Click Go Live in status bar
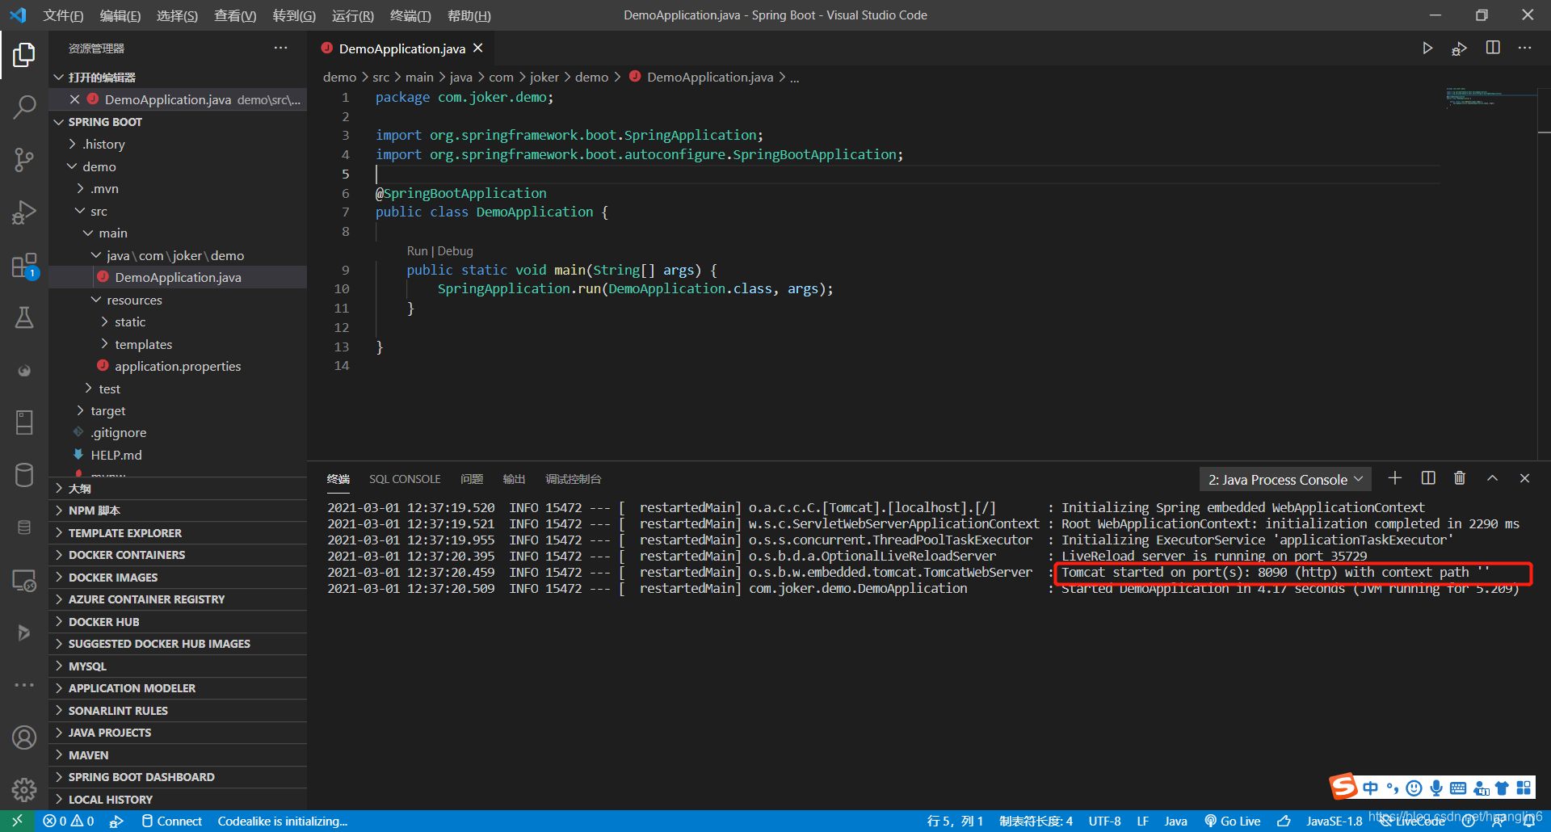Screen dimensions: 1551x832 (x=1233, y=821)
